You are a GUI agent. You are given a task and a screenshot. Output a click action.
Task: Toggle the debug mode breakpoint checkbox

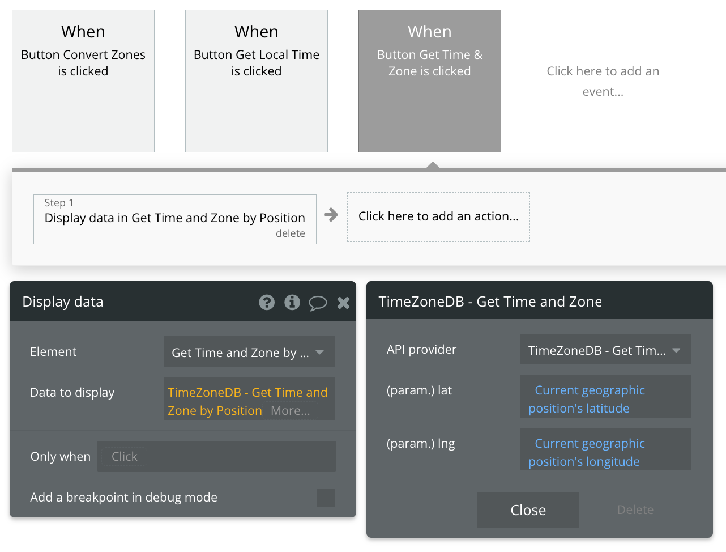(x=326, y=498)
